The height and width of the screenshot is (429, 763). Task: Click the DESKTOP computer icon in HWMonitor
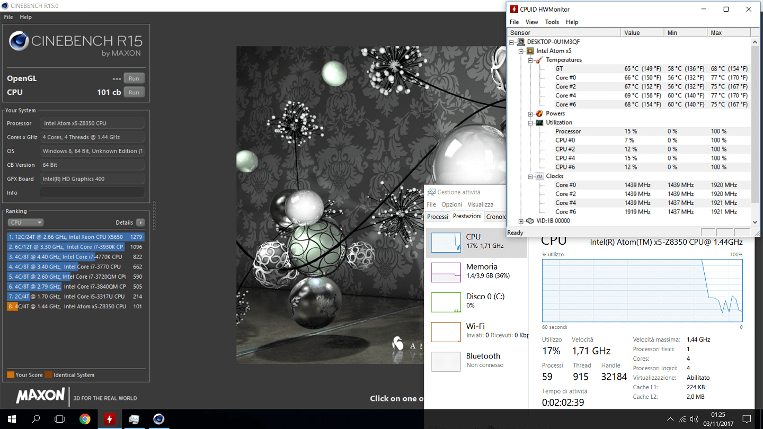click(x=521, y=42)
